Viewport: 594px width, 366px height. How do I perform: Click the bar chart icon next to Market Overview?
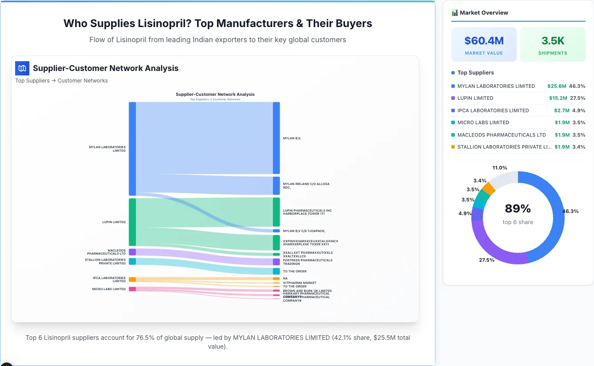click(454, 13)
